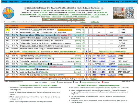This screenshot has width=138, height=104.
Task: Click the green in-person icon for Malverne CoDA
Action: pyautogui.click(x=83, y=32)
